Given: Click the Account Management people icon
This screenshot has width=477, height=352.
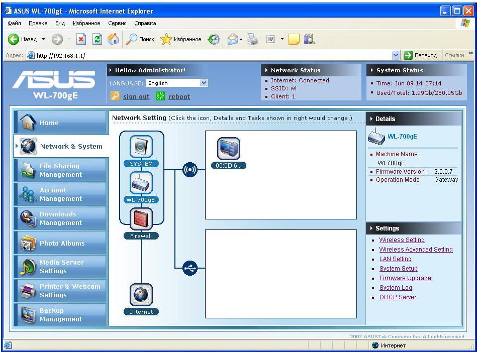Looking at the screenshot, I should [28, 194].
